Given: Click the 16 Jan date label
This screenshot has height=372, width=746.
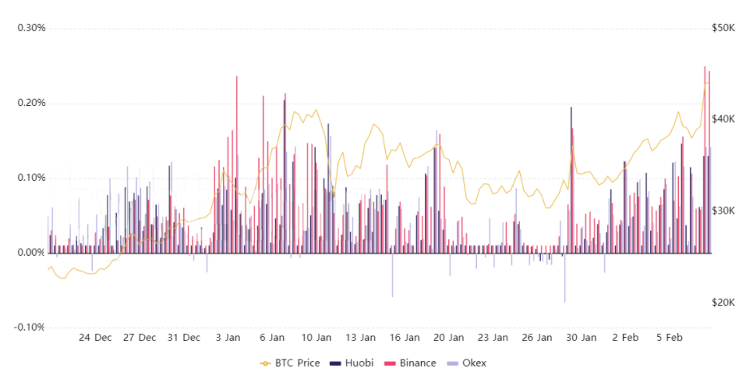Looking at the screenshot, I should tap(405, 338).
